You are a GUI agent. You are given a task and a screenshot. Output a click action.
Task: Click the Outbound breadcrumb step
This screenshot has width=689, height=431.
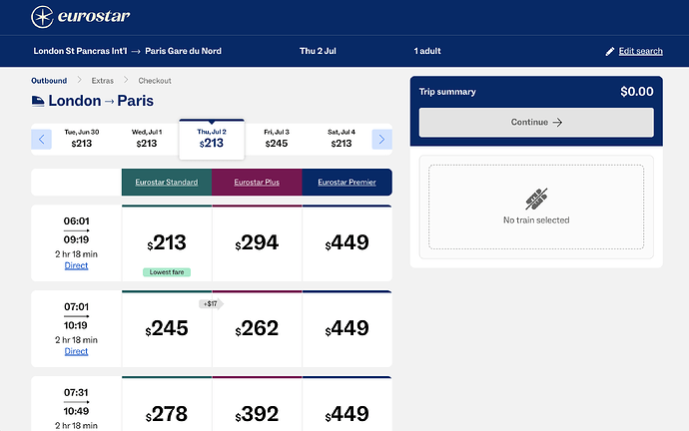49,81
